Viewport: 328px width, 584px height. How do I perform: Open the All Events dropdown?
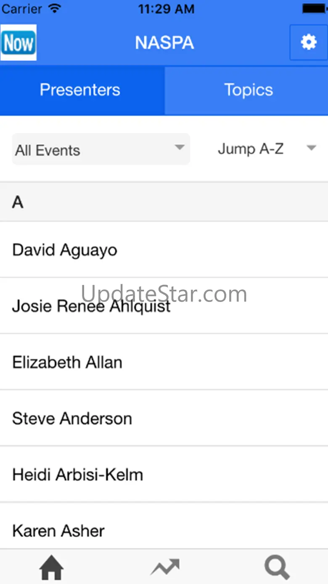click(x=101, y=149)
